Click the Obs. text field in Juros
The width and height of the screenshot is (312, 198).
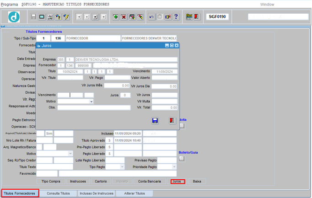click(94, 107)
